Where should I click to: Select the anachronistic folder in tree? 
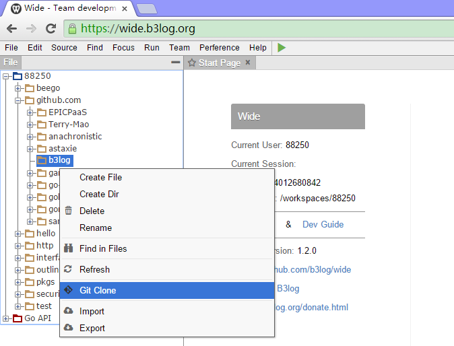click(x=75, y=136)
